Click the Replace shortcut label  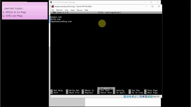point(89,93)
